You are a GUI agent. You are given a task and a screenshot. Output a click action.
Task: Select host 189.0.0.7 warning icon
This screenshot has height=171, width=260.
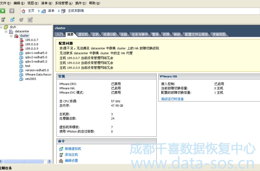click(x=21, y=40)
